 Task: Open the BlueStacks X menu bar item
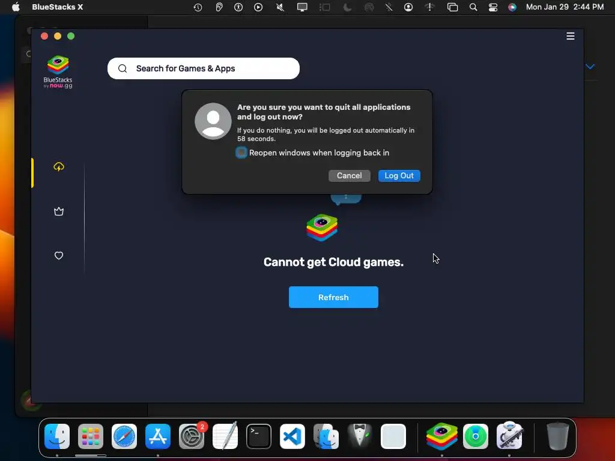[57, 7]
